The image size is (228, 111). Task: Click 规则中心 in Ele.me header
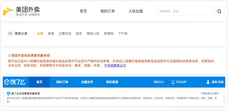(159, 82)
